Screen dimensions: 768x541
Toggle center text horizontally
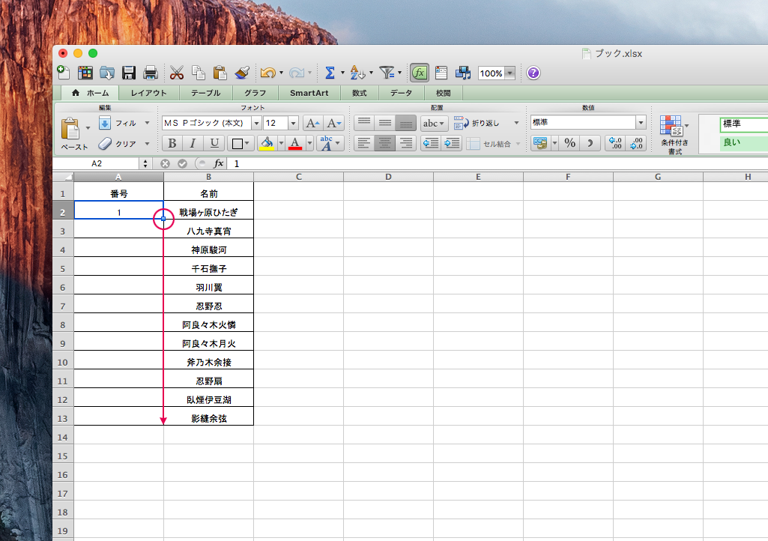(384, 143)
